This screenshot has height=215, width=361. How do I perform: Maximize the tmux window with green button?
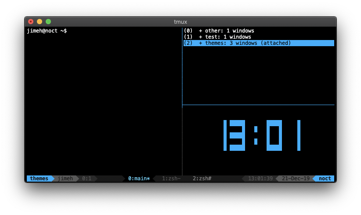[48, 22]
